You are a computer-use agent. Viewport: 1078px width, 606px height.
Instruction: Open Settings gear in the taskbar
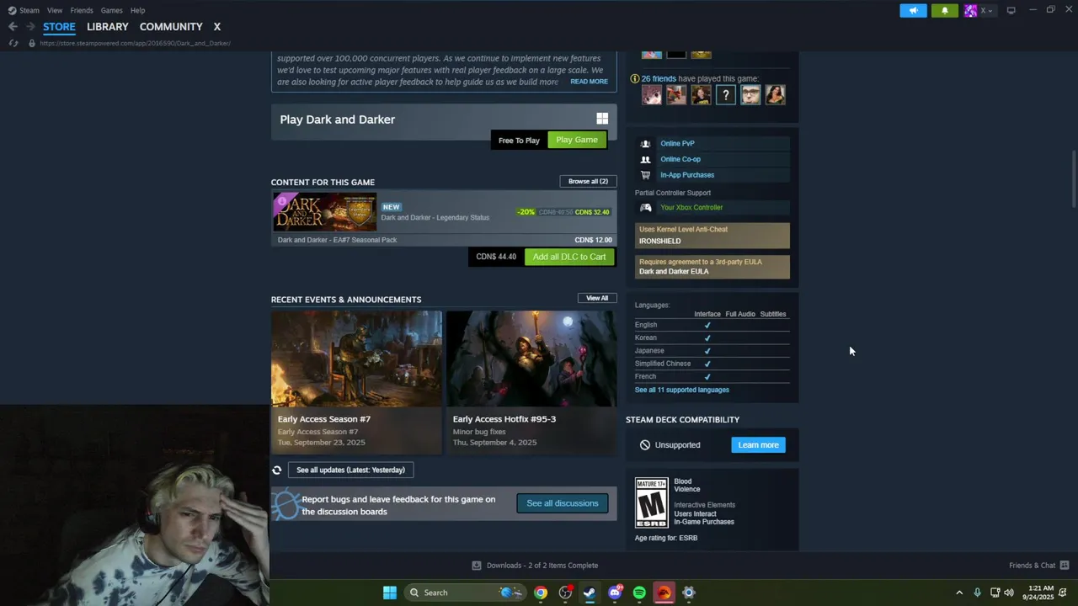[x=689, y=593]
